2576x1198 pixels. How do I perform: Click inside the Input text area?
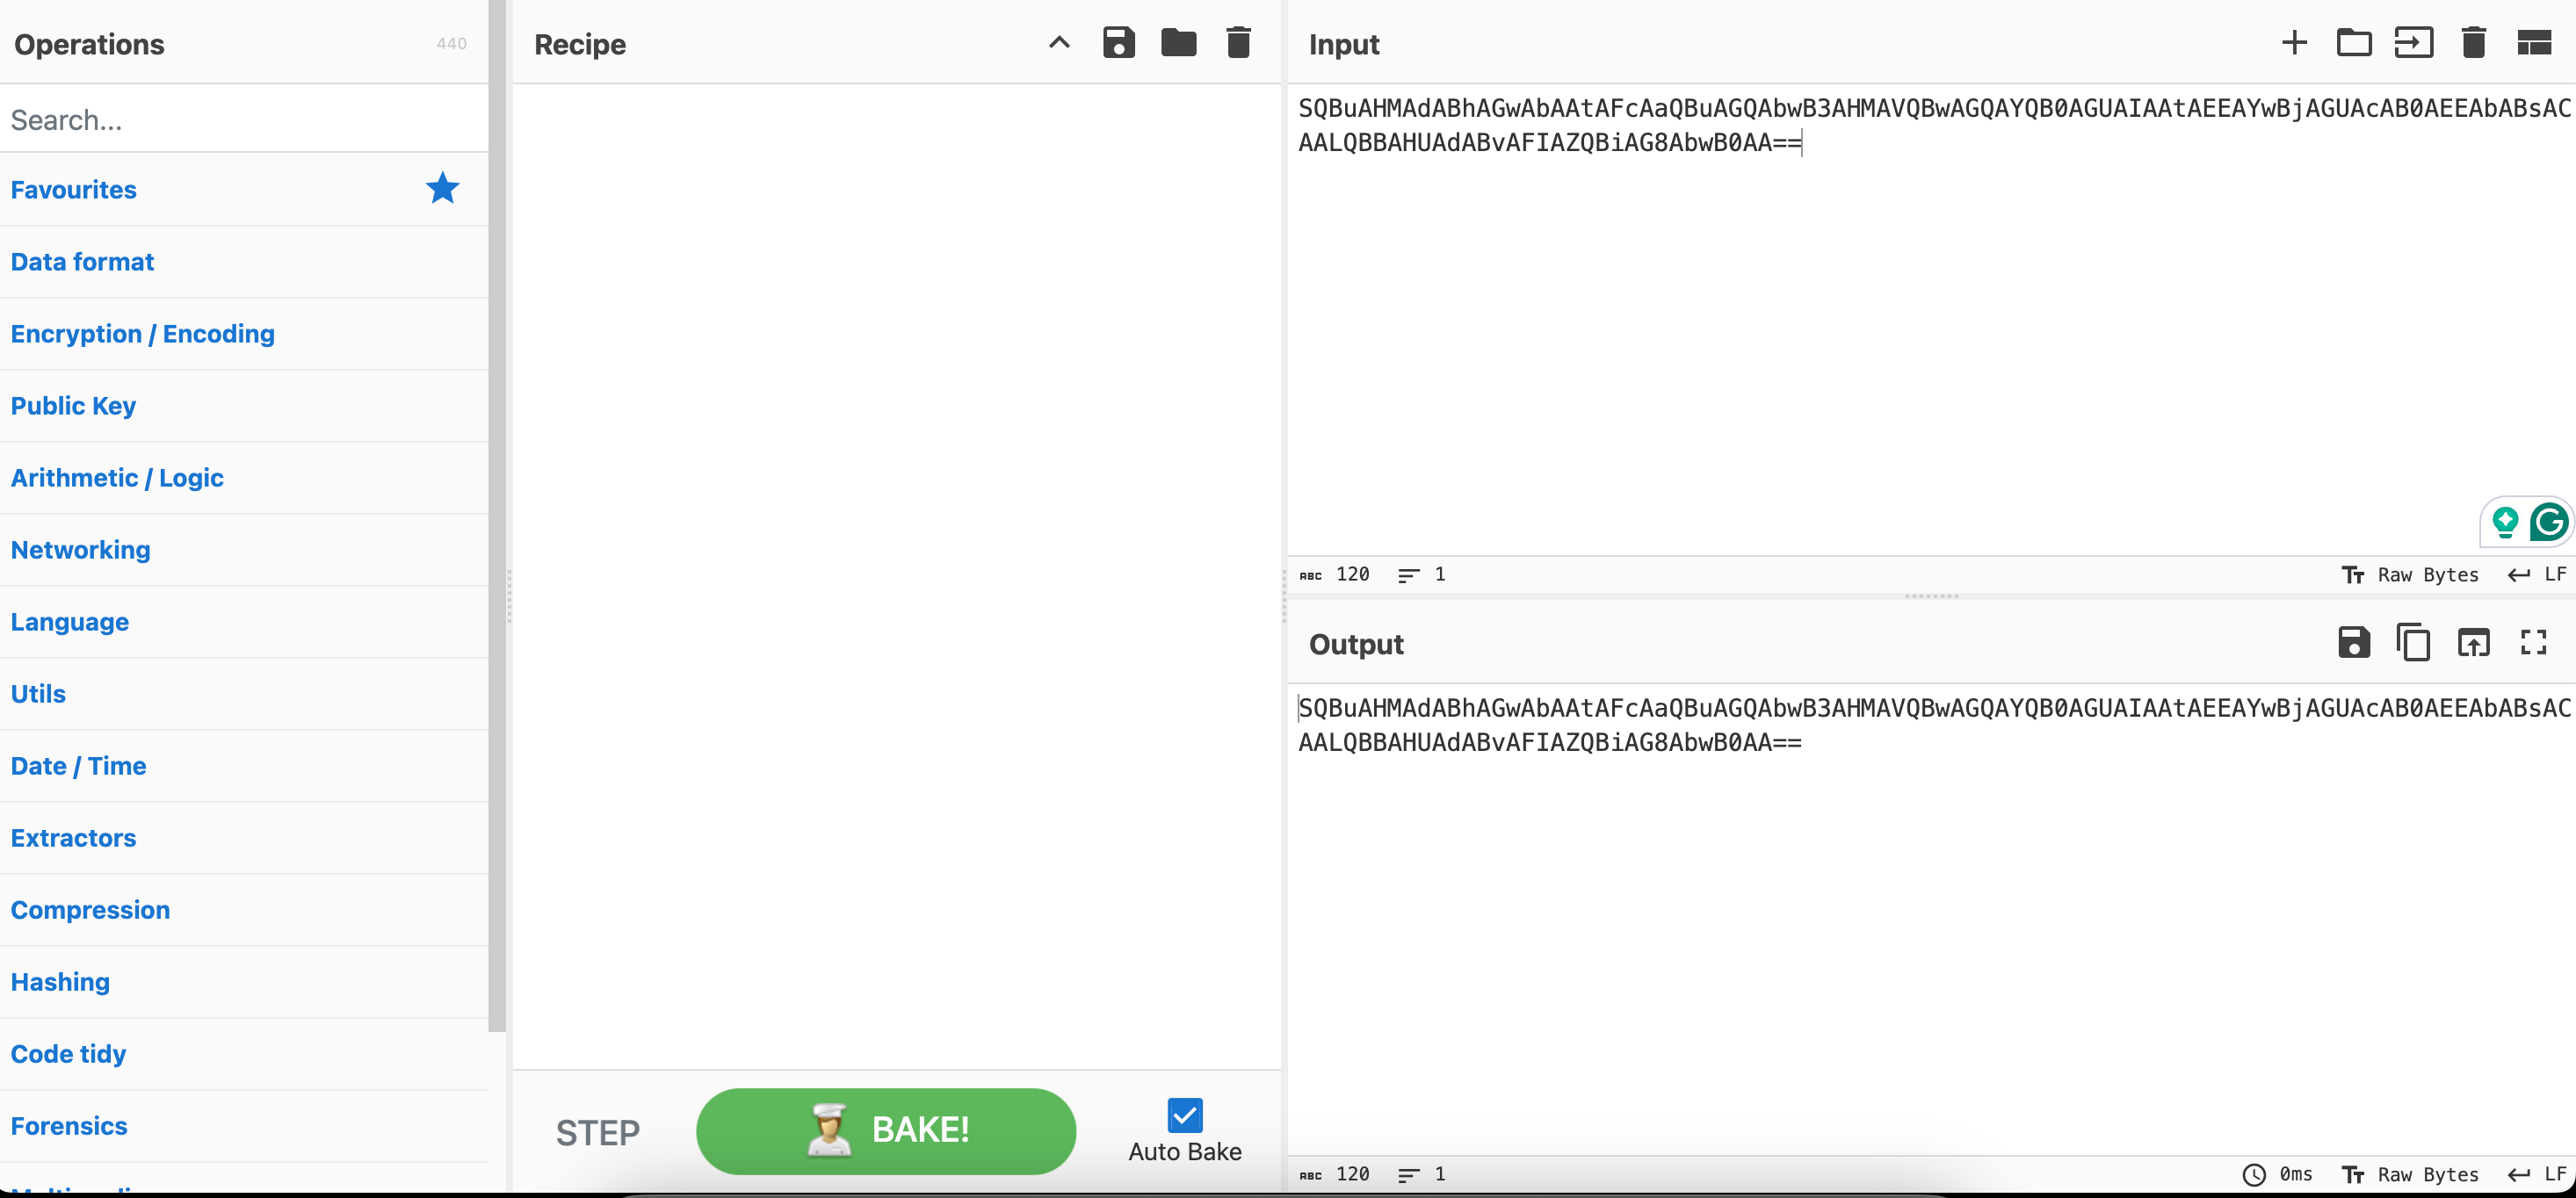(1930, 320)
